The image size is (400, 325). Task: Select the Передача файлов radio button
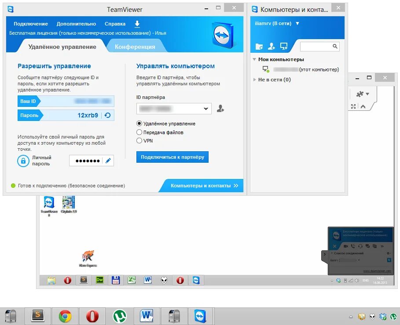pos(139,132)
